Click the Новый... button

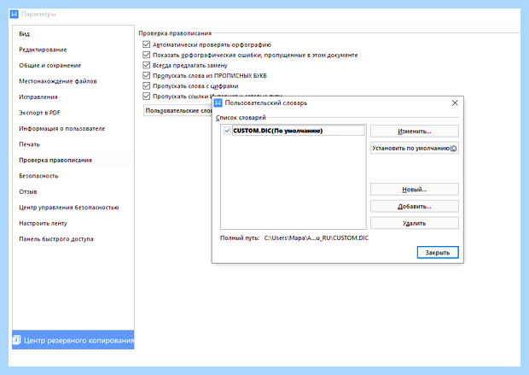pyautogui.click(x=415, y=189)
